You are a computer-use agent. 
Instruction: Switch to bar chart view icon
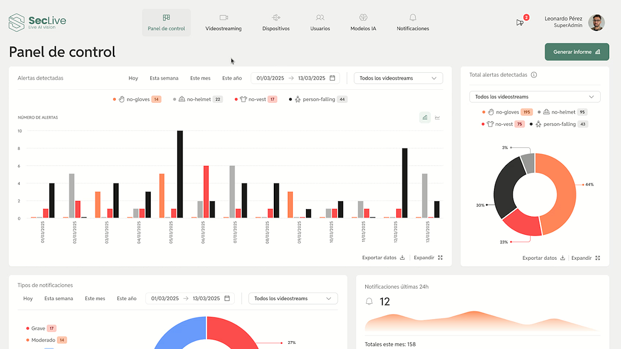click(425, 117)
